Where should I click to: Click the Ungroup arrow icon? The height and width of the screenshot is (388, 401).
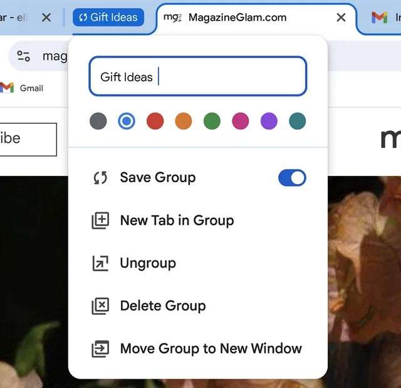pos(100,263)
